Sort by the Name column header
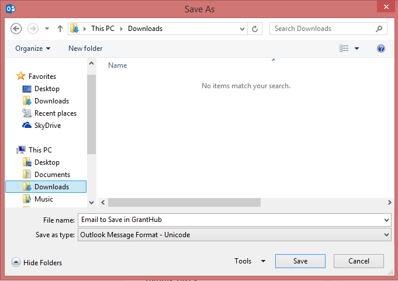This screenshot has width=398, height=281. 117,65
